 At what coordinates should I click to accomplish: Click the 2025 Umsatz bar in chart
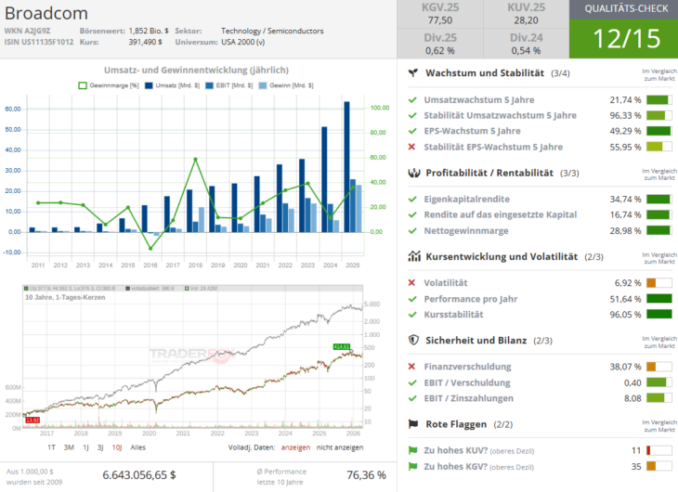pos(346,166)
